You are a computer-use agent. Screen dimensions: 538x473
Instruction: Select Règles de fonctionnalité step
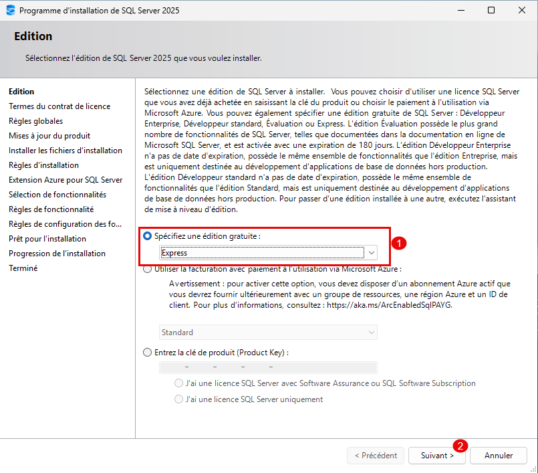click(x=51, y=209)
